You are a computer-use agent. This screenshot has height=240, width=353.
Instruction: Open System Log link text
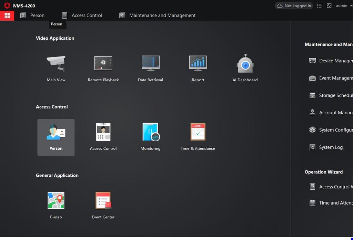coord(331,147)
